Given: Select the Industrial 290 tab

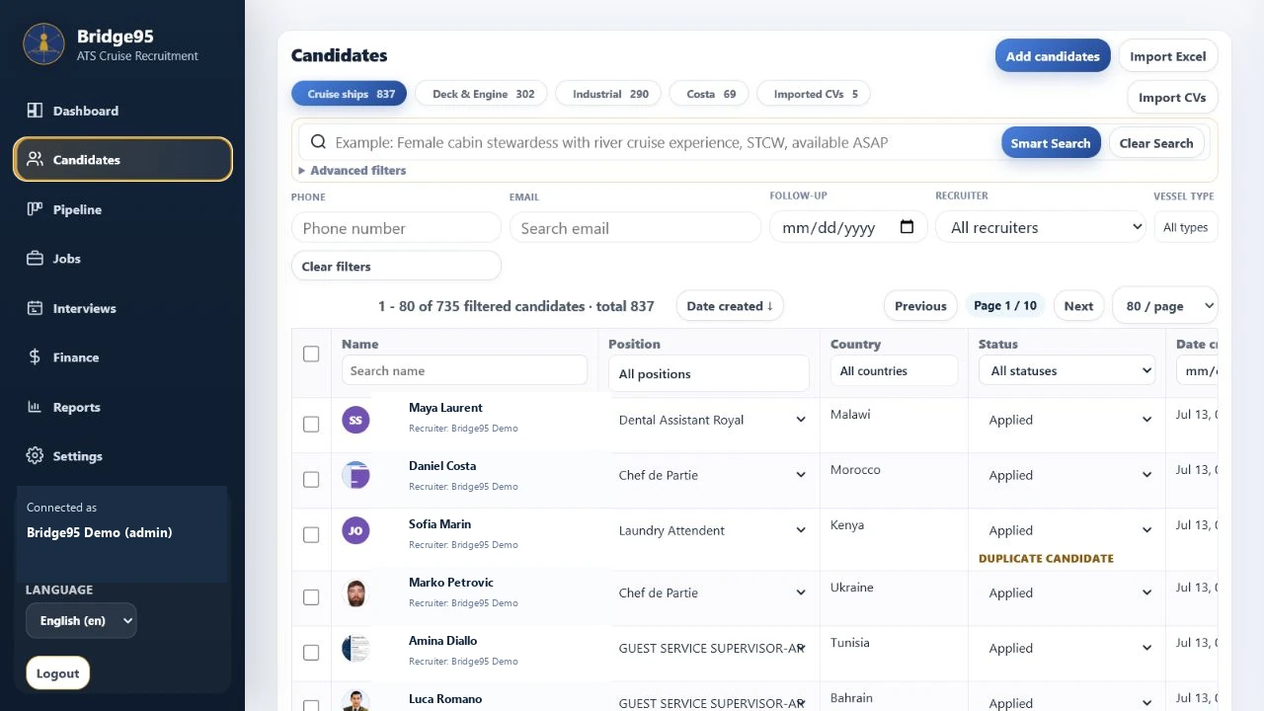Looking at the screenshot, I should click(x=609, y=94).
